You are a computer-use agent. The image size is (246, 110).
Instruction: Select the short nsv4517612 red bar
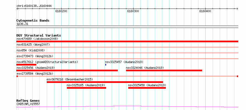click(x=26, y=64)
